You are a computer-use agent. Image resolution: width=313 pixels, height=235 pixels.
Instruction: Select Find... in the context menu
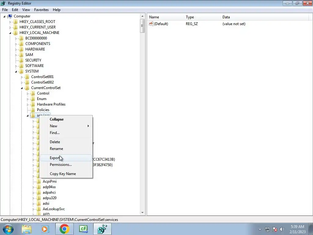[x=66, y=133]
